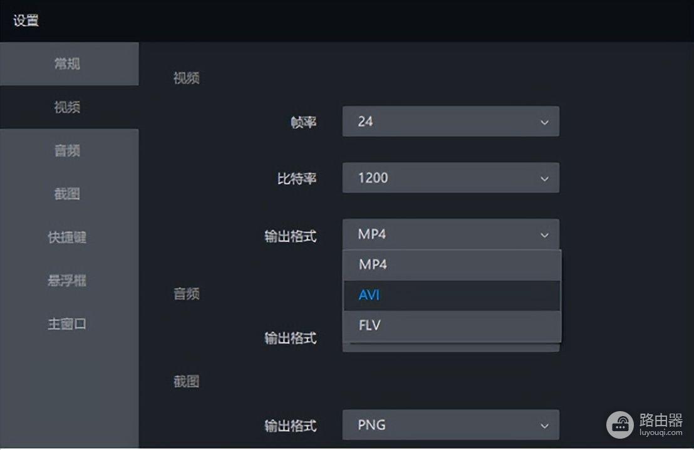Open the screenshot 输出格式 dropdown showing PNG
Screen dimensions: 694x450
tap(438, 425)
